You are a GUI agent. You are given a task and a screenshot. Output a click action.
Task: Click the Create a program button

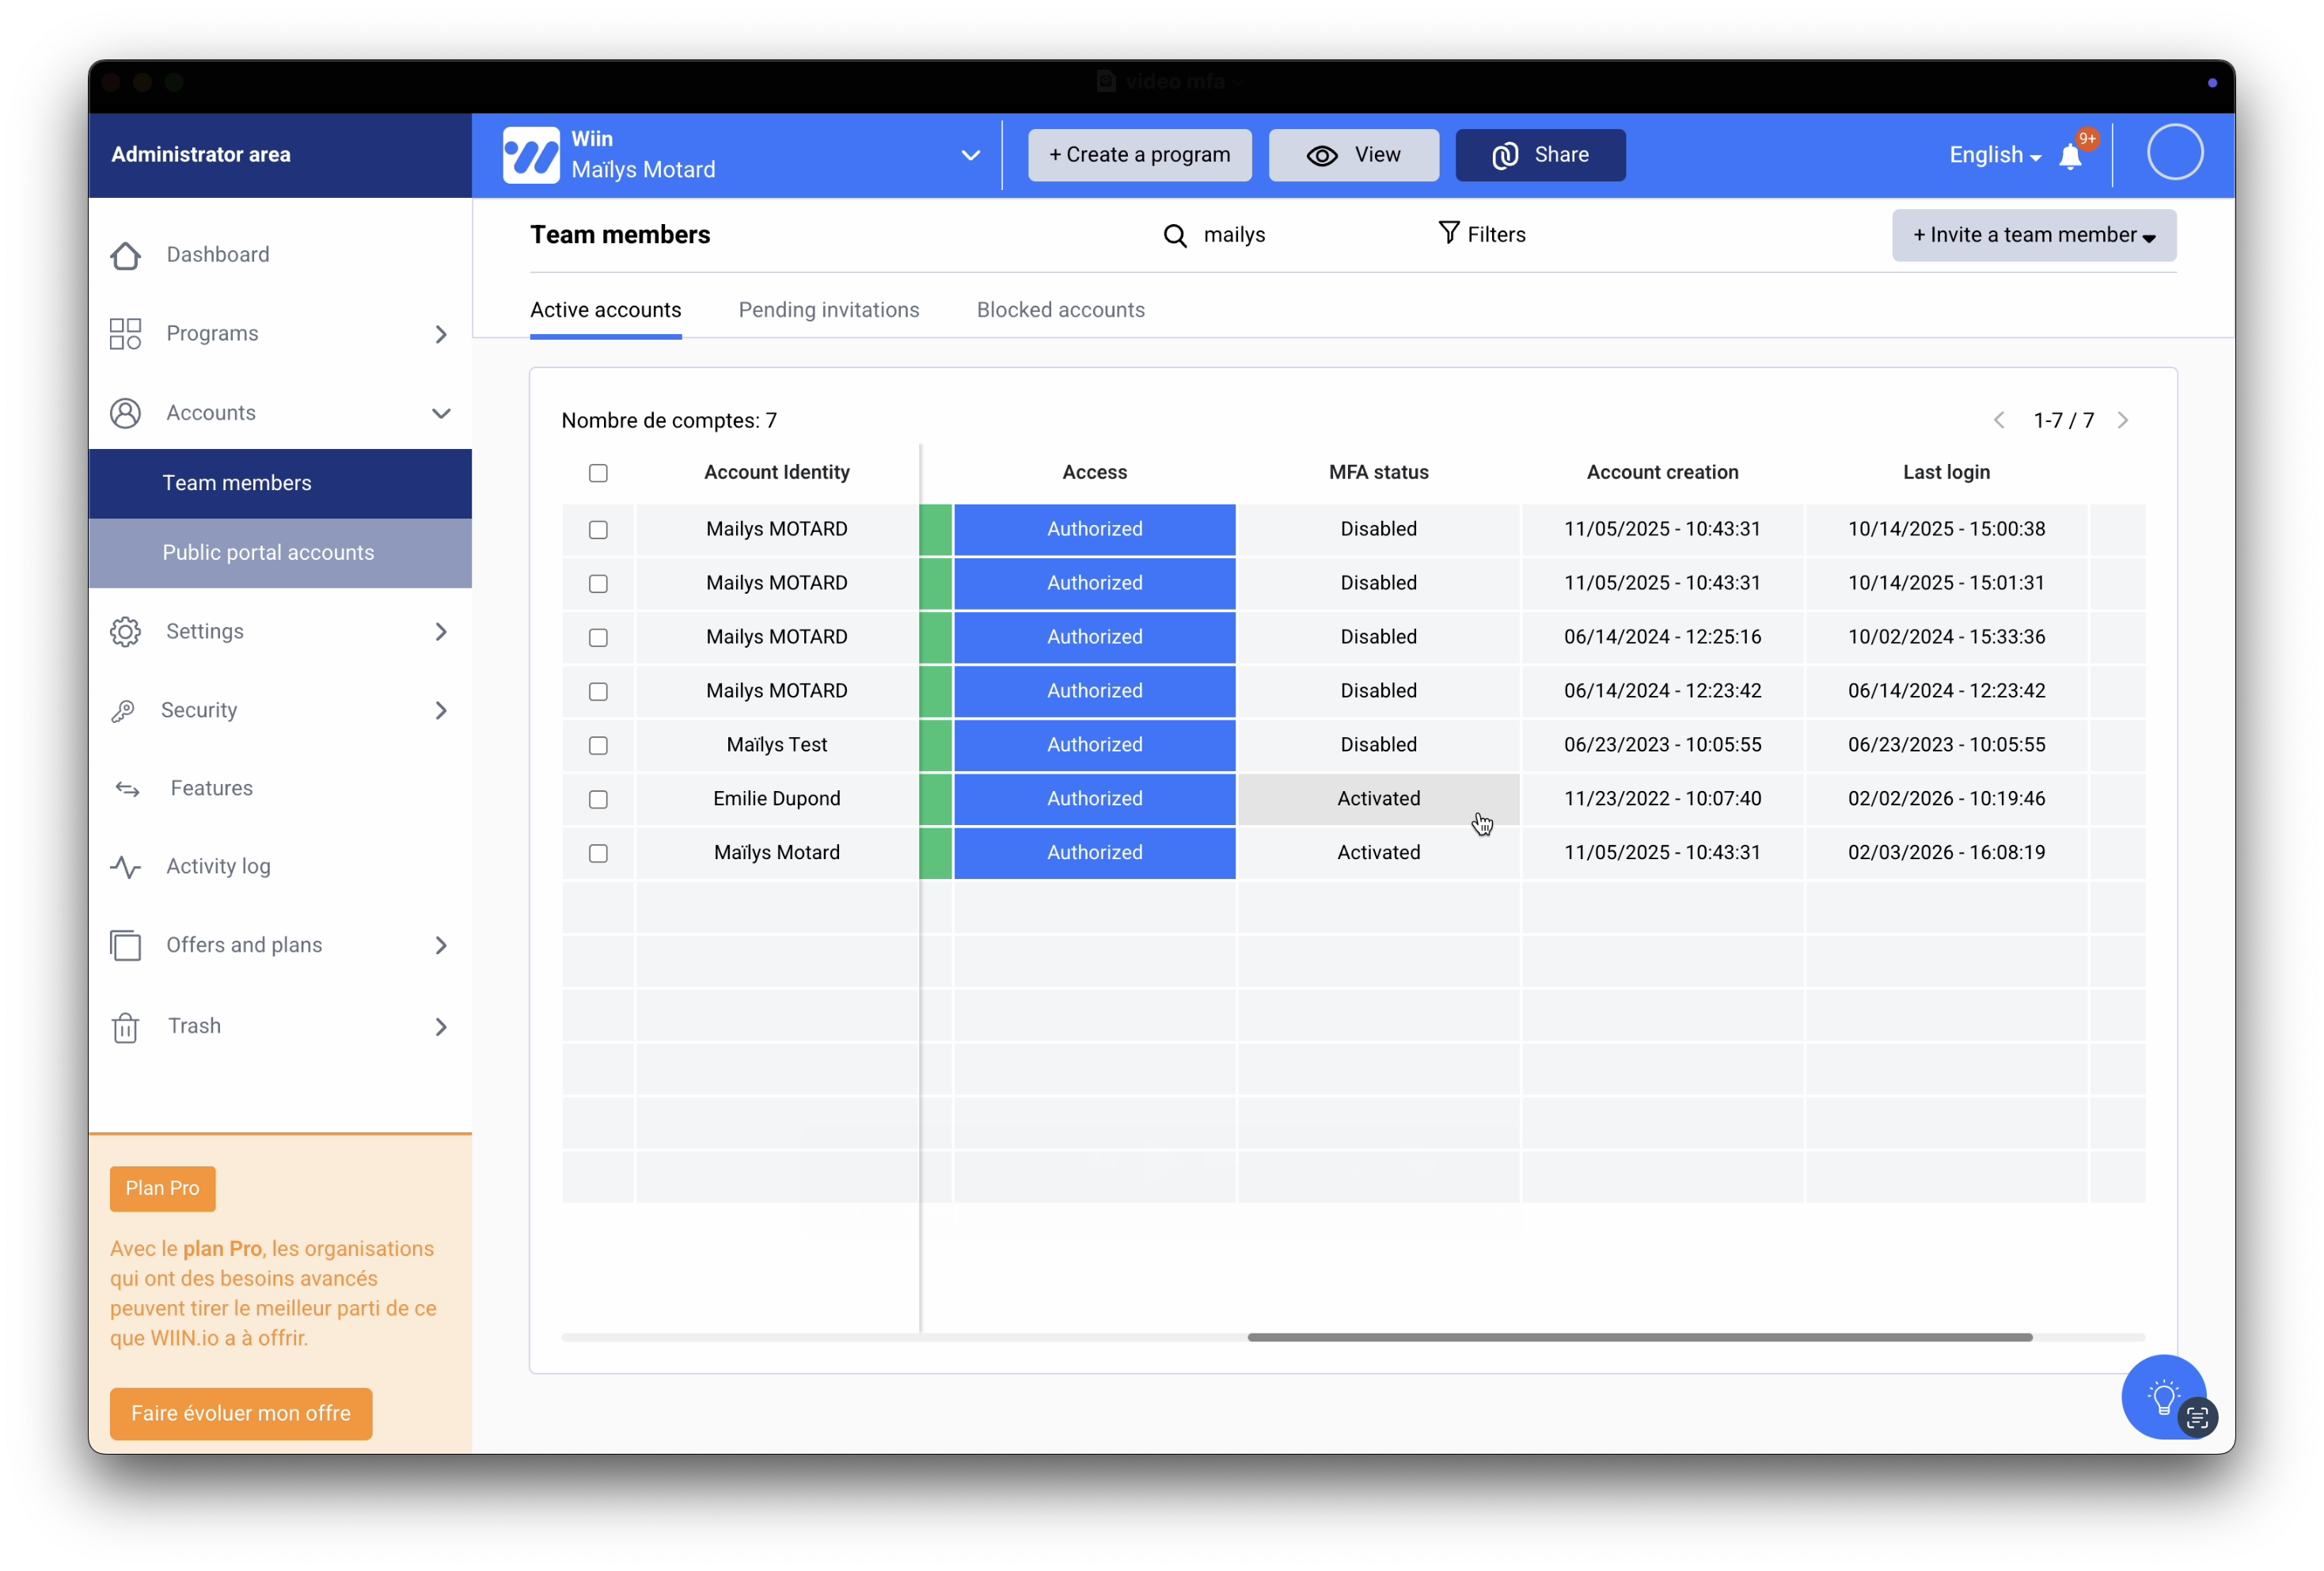1139,155
